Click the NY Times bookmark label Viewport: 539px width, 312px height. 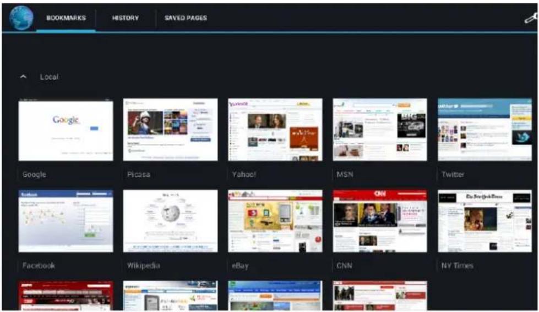tap(457, 266)
